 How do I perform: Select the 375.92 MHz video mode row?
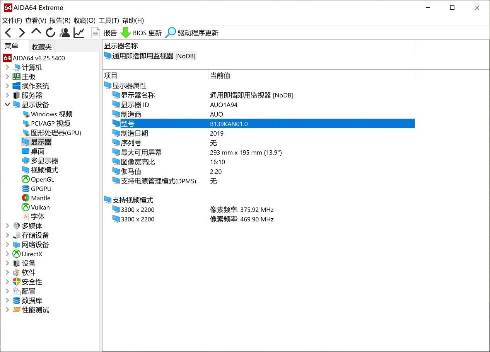259,210
